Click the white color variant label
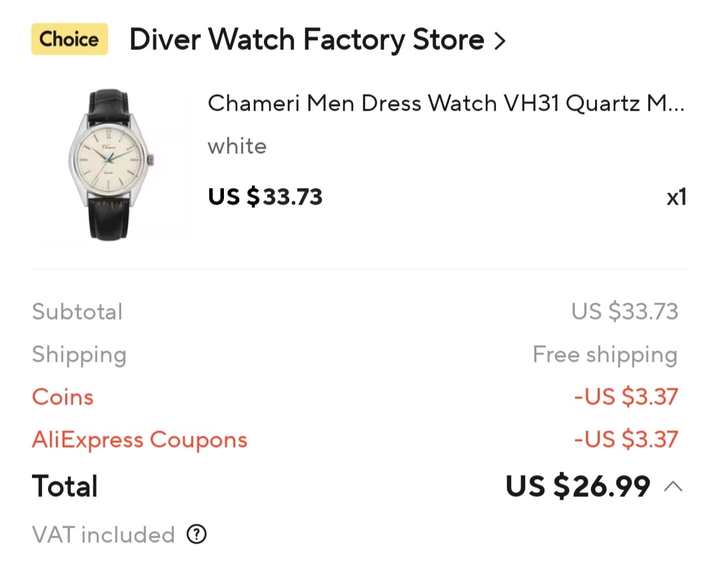Viewport: 719px width, 575px height. tap(237, 146)
